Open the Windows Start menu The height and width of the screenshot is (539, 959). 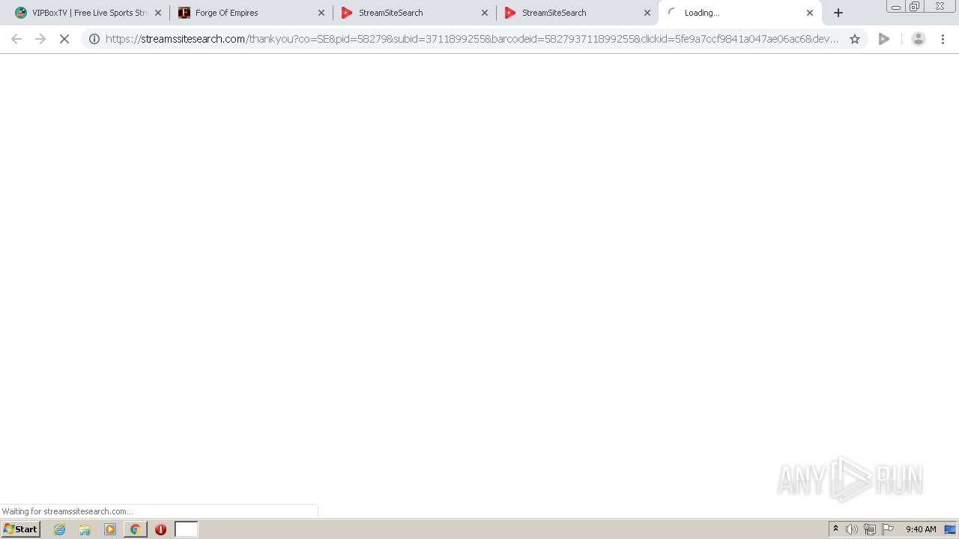point(20,529)
